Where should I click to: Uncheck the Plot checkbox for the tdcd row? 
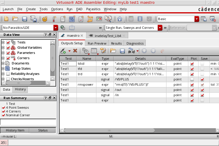click(192, 64)
